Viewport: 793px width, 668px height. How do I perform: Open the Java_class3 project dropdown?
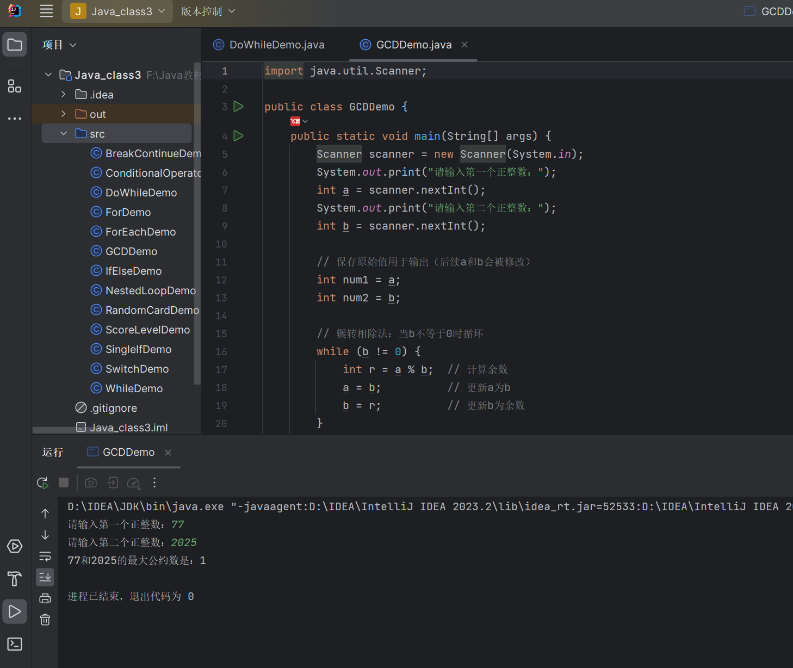tap(117, 11)
